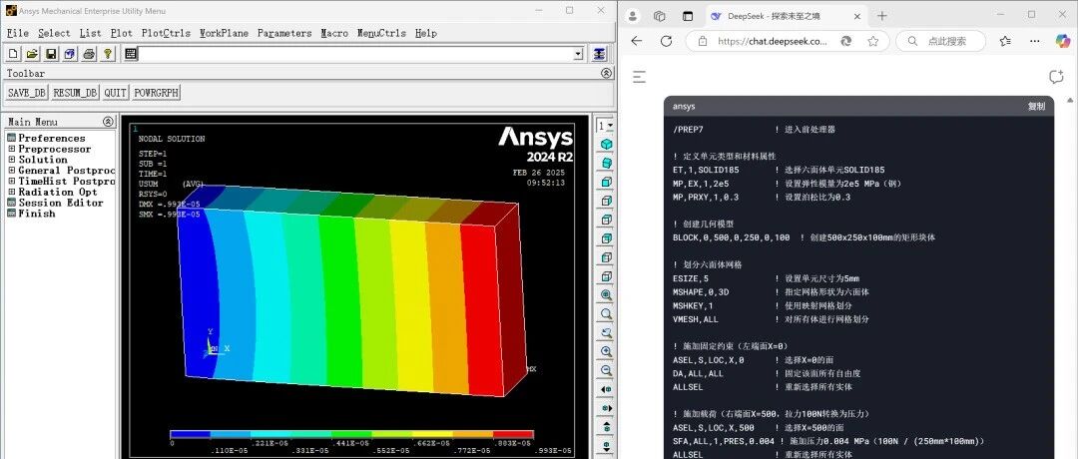Open Edge tab actions menu icon

(x=688, y=16)
